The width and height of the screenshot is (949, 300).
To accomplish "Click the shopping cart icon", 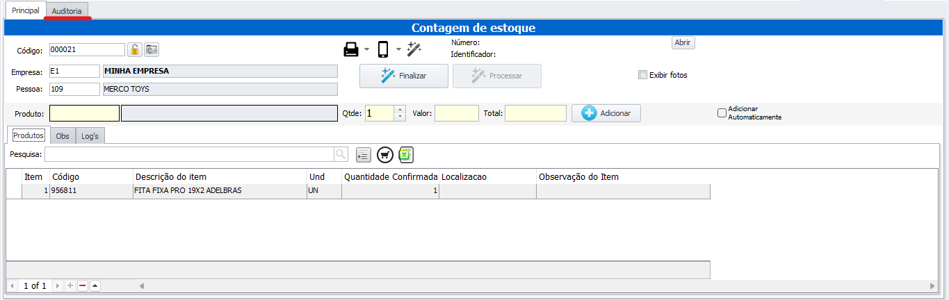I will 385,154.
